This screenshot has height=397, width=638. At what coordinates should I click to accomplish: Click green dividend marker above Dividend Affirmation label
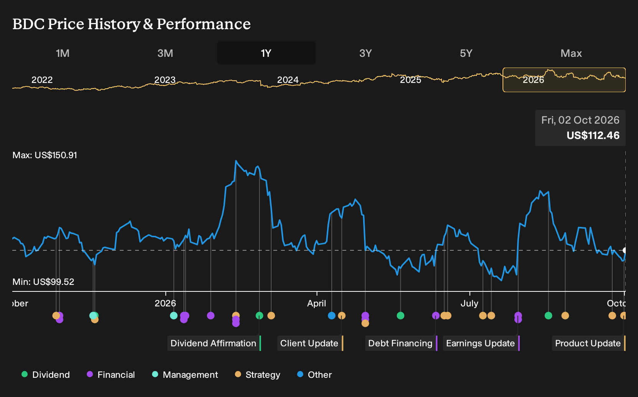259,316
